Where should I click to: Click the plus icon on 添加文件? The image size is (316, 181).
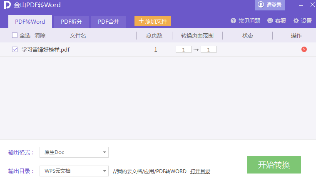pyautogui.click(x=141, y=21)
